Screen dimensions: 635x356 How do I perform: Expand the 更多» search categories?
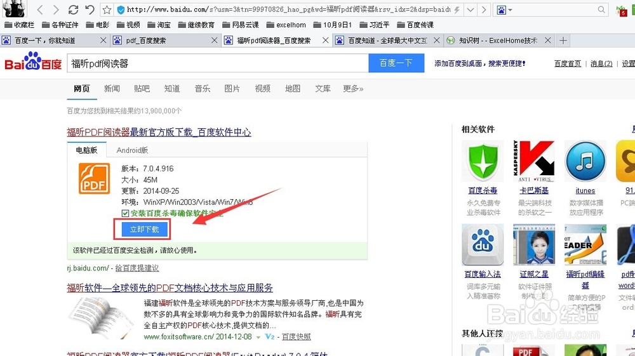pos(353,89)
